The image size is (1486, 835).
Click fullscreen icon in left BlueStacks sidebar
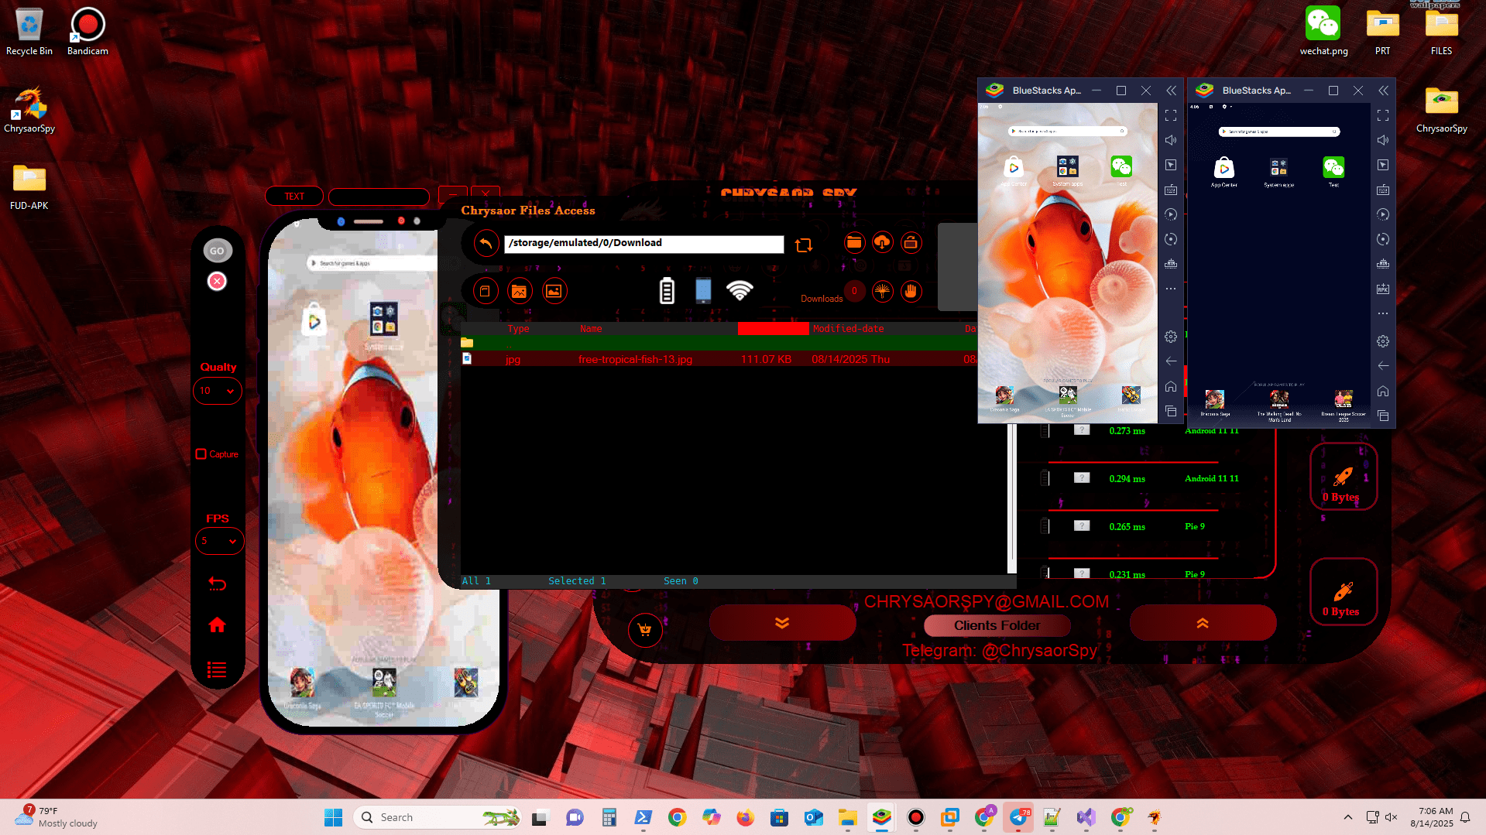(x=1171, y=115)
